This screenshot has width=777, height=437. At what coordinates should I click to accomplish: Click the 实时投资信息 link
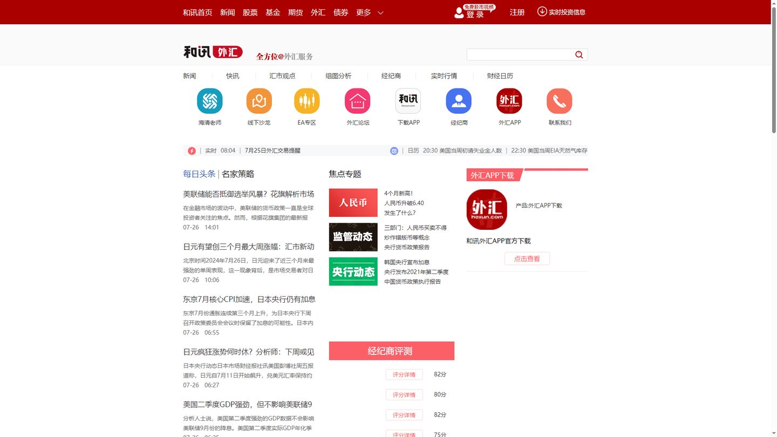(567, 12)
